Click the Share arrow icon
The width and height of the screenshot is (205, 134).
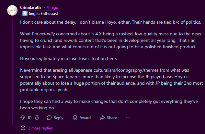pyautogui.click(x=102, y=117)
